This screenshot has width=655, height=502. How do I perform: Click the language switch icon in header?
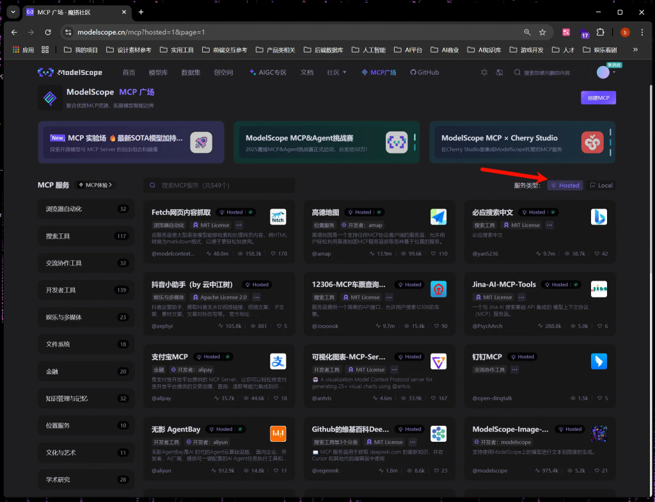point(499,72)
